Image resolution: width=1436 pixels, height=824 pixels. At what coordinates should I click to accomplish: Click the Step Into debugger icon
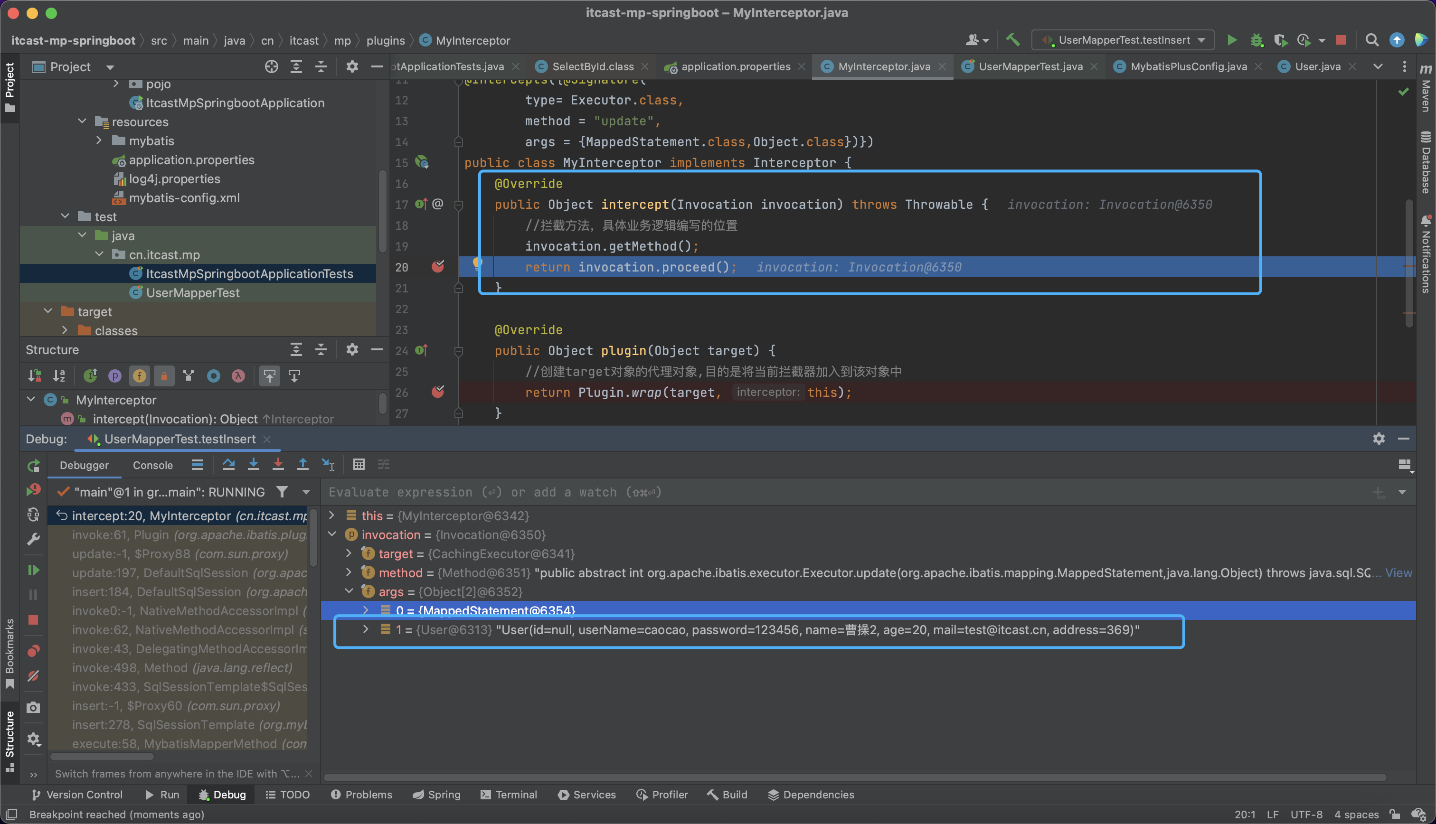[x=254, y=465]
